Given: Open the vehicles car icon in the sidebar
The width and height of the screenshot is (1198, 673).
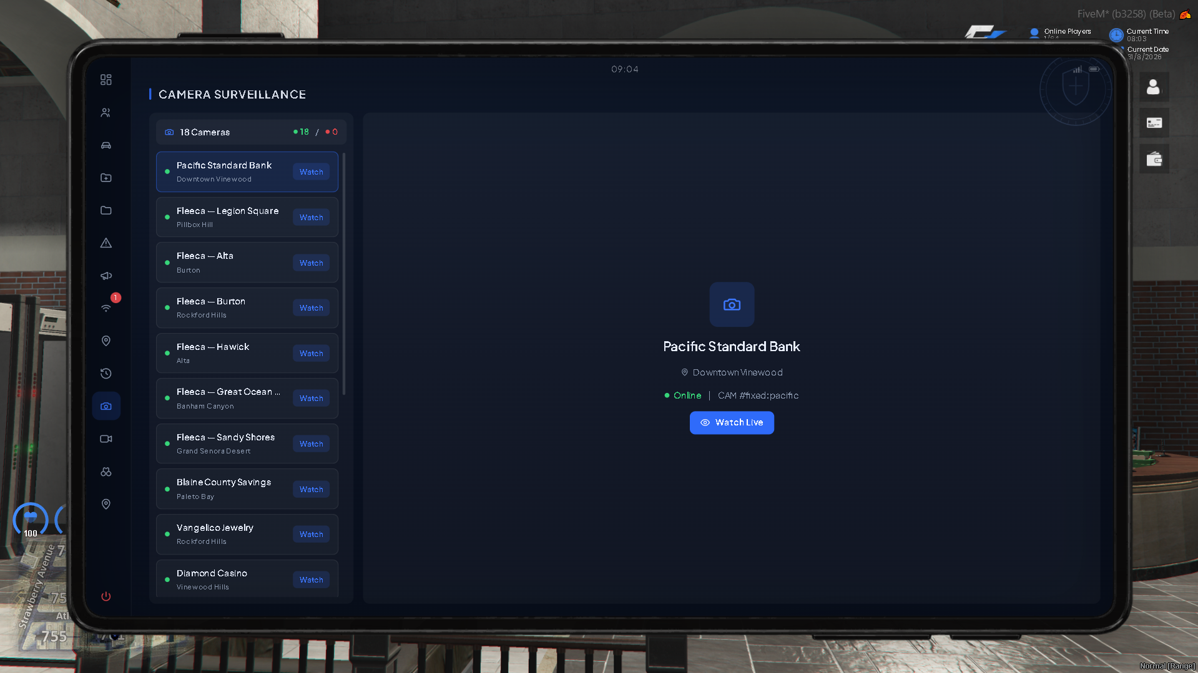Looking at the screenshot, I should [x=106, y=145].
